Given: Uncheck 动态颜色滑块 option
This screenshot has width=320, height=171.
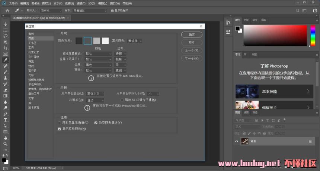Looking at the screenshot, I should click(x=96, y=123).
